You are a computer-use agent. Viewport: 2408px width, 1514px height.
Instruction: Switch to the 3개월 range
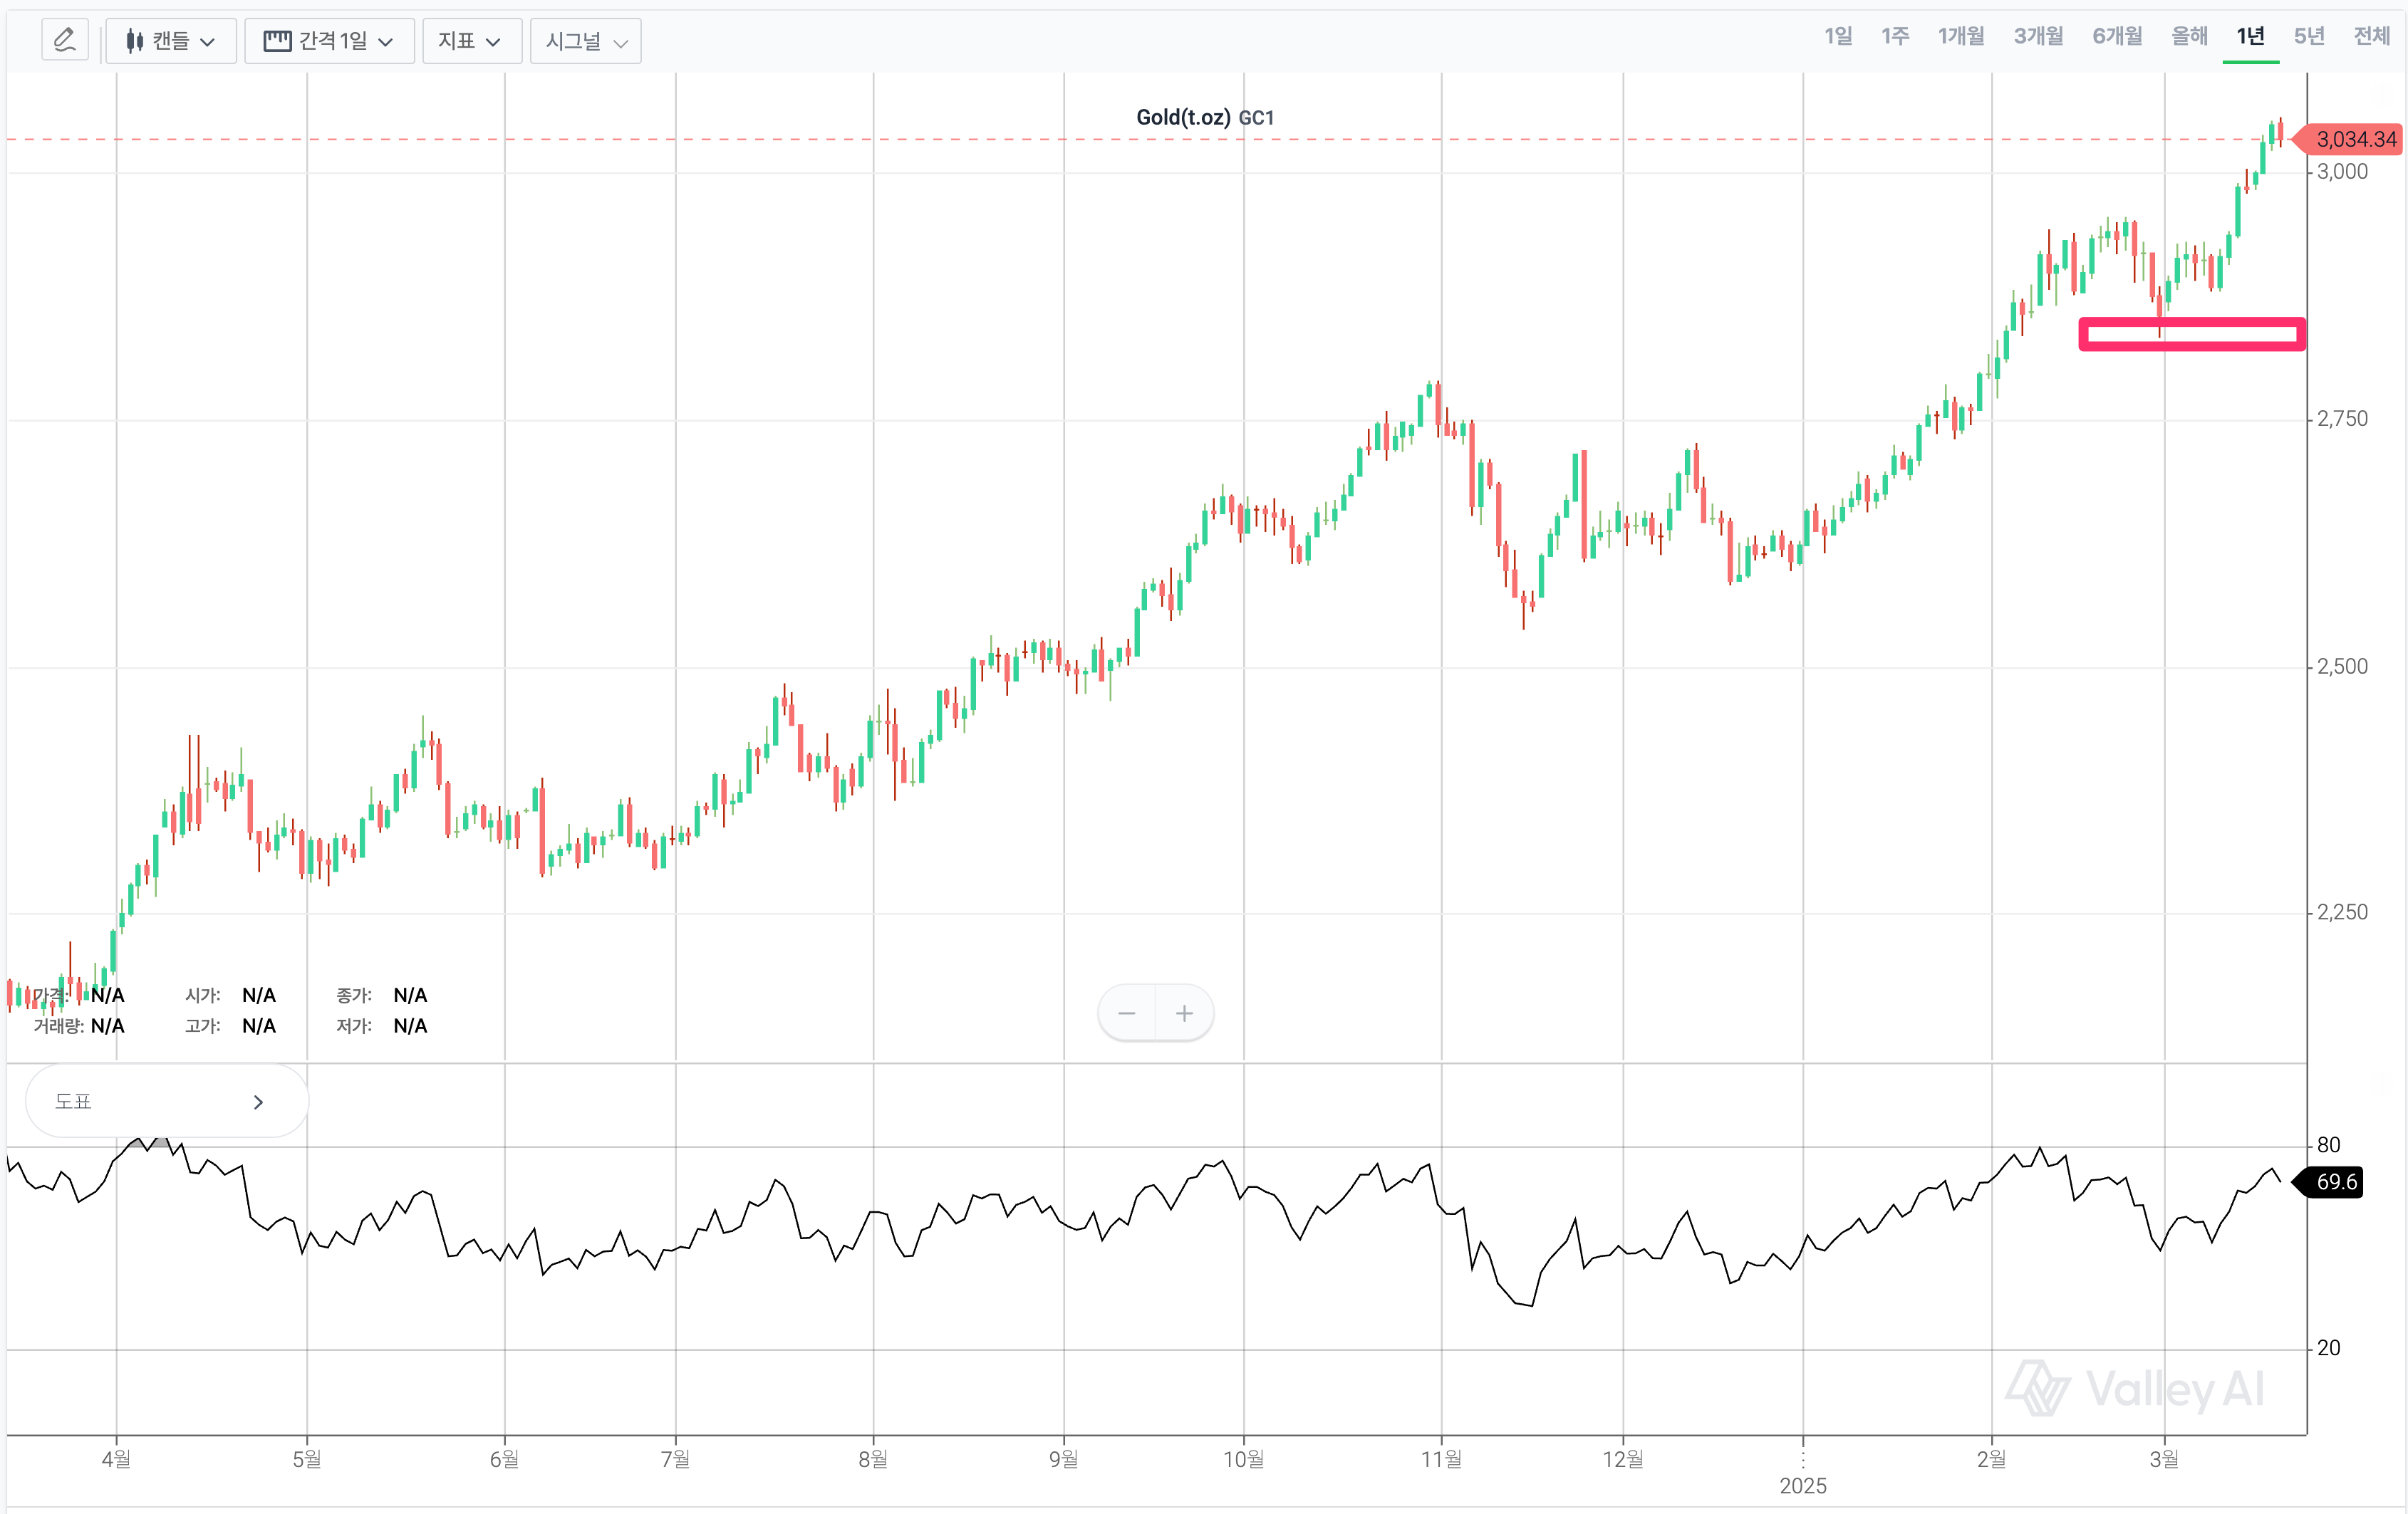tap(2038, 37)
